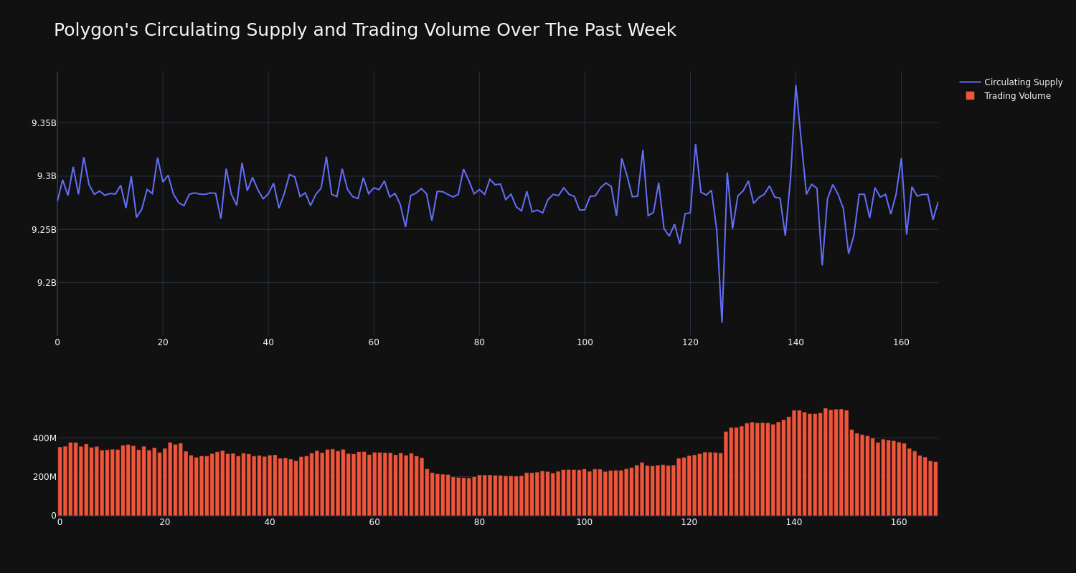The width and height of the screenshot is (1076, 573).
Task: Click the purple Circulating Supply legend line
Action: pos(970,82)
